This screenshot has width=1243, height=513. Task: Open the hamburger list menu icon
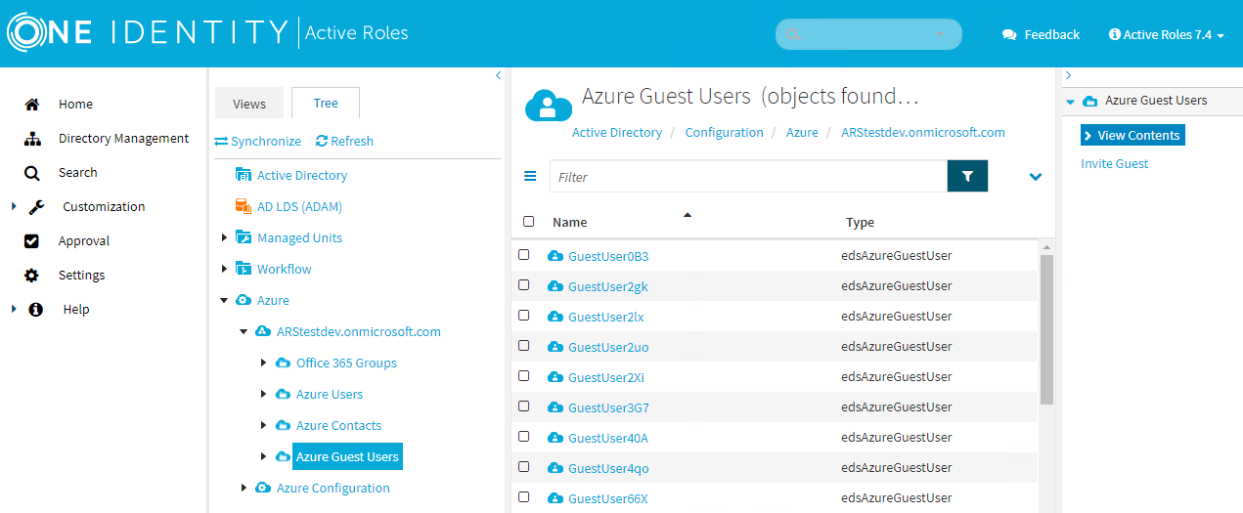[x=530, y=176]
